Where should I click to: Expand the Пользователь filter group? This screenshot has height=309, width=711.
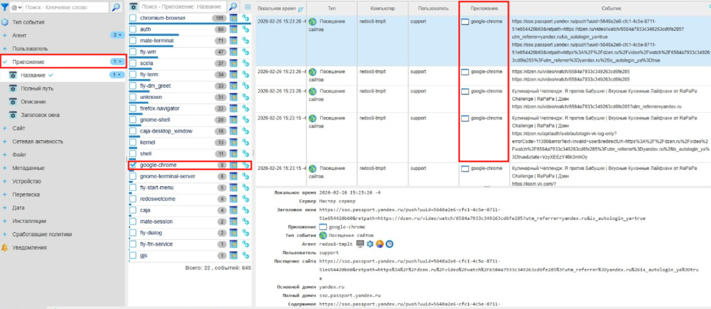coord(5,49)
